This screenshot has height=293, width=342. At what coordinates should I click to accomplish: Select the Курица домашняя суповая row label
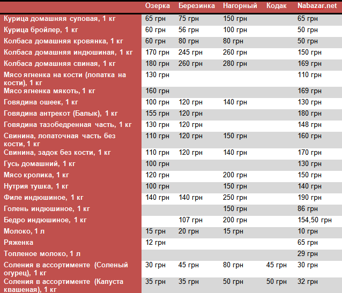[x=60, y=19]
